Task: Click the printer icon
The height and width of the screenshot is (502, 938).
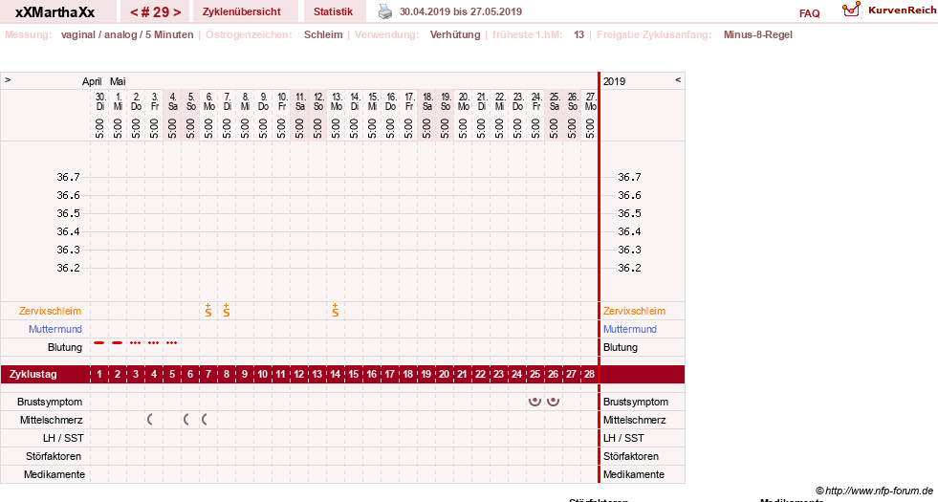Action: 385,12
